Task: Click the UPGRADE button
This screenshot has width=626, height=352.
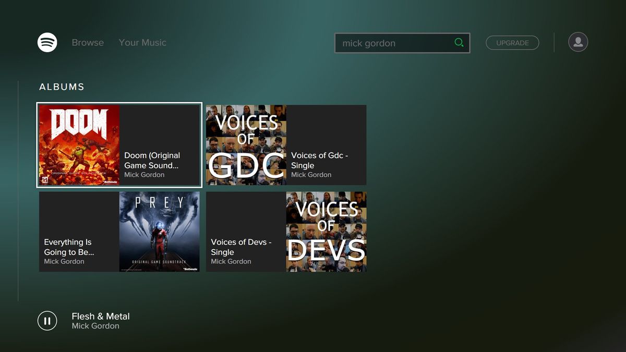Action: [512, 43]
